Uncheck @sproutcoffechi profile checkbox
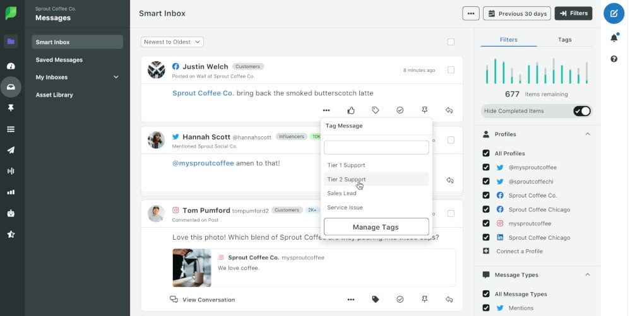The width and height of the screenshot is (630, 316). (x=486, y=182)
